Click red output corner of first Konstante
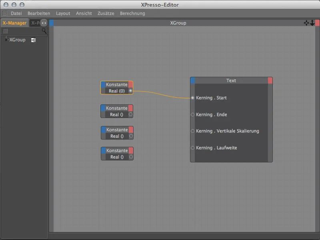Screen dimensions: 320x240 tap(131, 84)
